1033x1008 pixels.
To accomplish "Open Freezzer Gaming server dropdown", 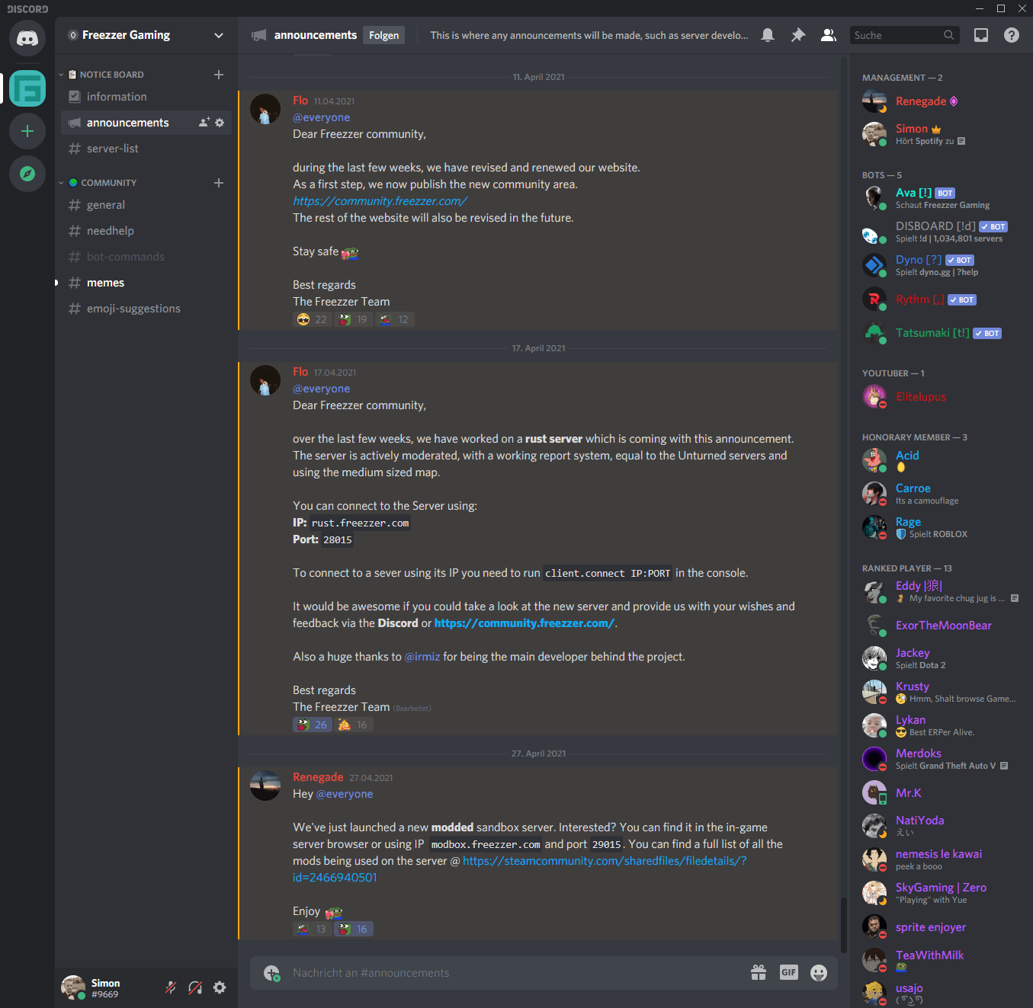I will (x=219, y=35).
